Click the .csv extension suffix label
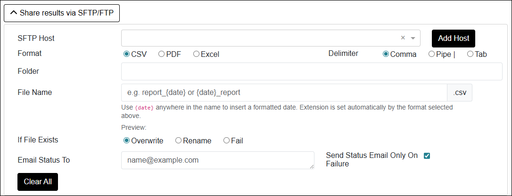The width and height of the screenshot is (512, 196). (x=459, y=93)
